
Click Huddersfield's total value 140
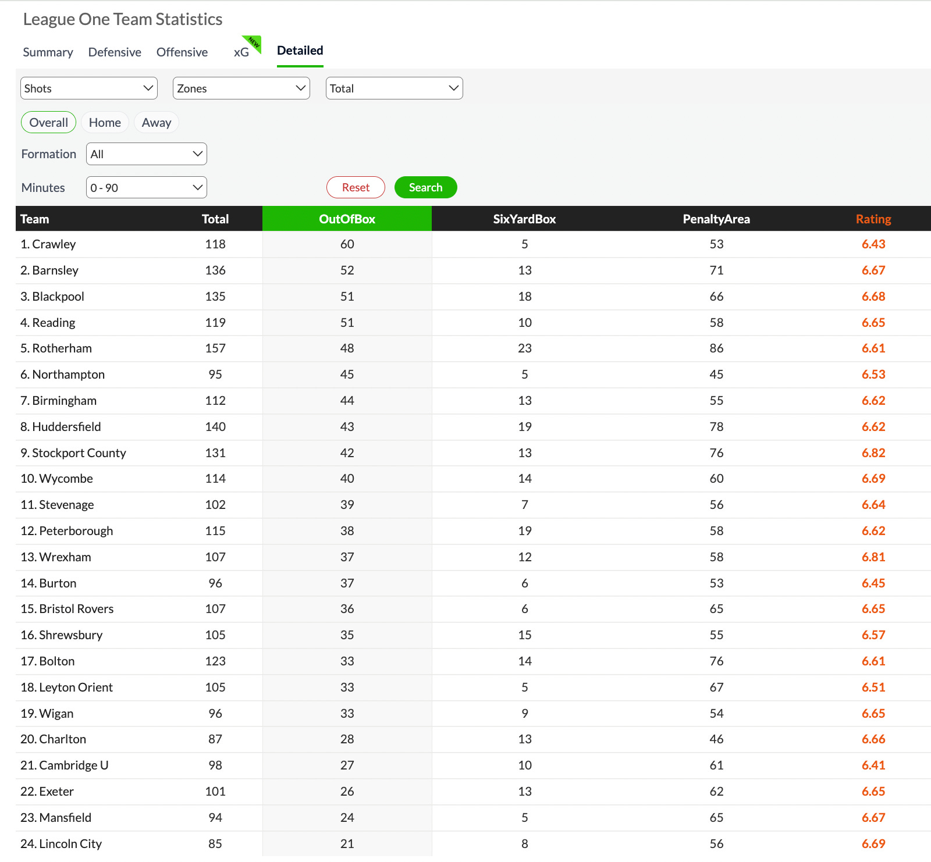pyautogui.click(x=215, y=427)
